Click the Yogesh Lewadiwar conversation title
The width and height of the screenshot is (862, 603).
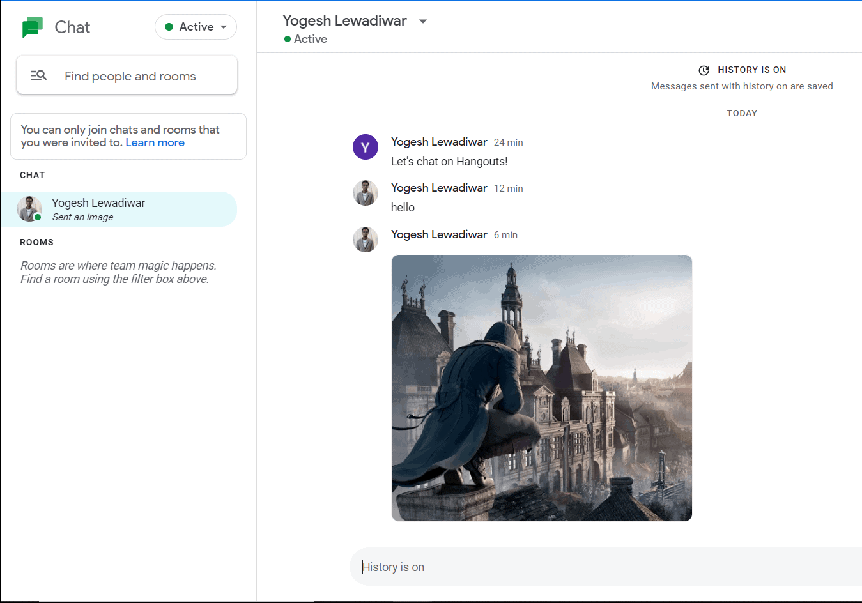(345, 20)
